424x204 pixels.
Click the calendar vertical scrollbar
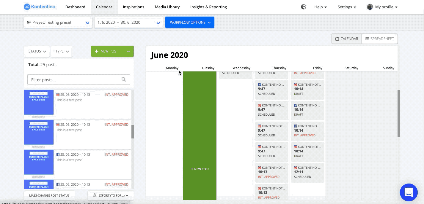pyautogui.click(x=399, y=113)
